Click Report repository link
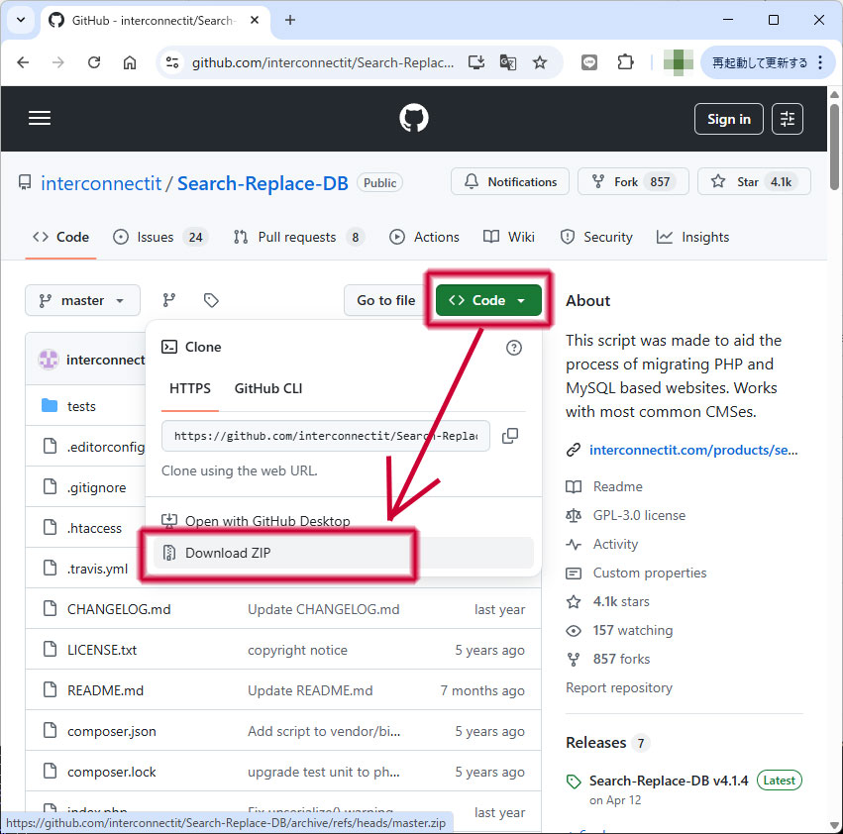 click(x=619, y=687)
